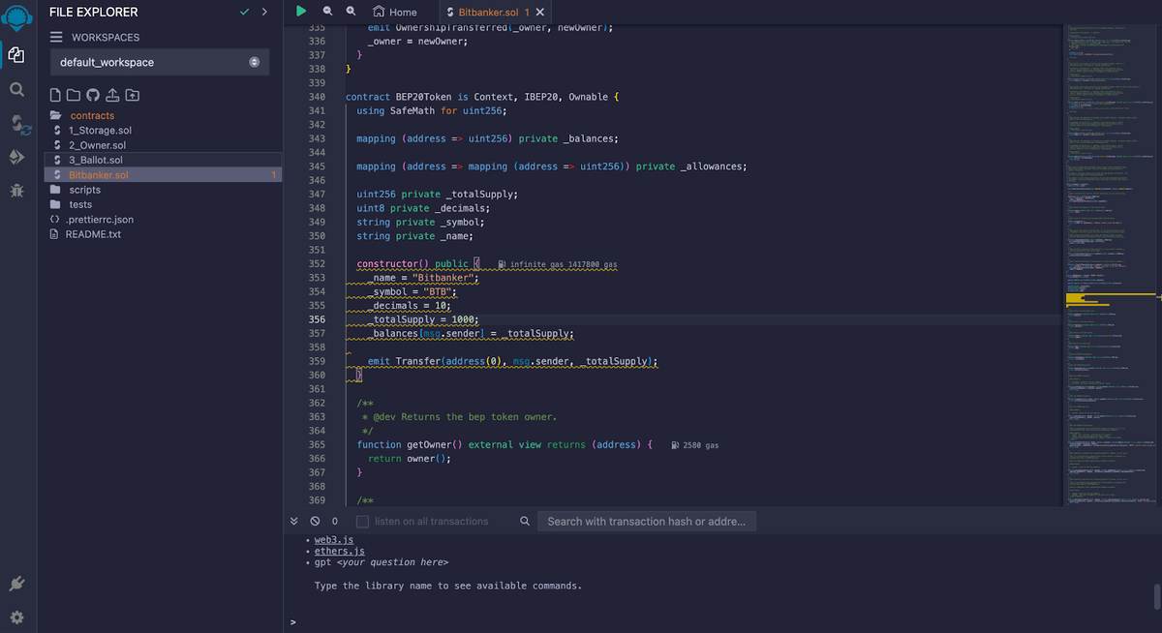Click 'using SafeMath for uint256;' line
Image resolution: width=1162 pixels, height=633 pixels.
click(432, 111)
